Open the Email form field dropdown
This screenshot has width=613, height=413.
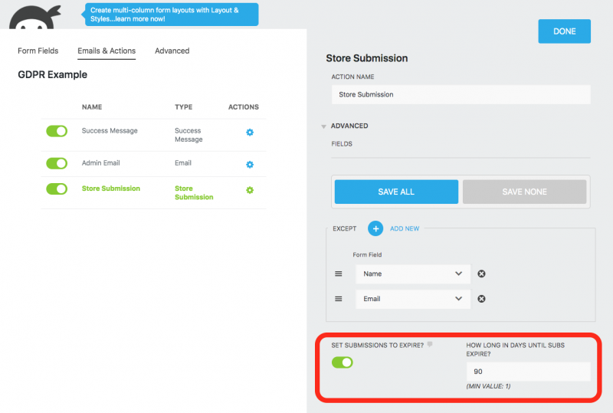[x=412, y=299]
